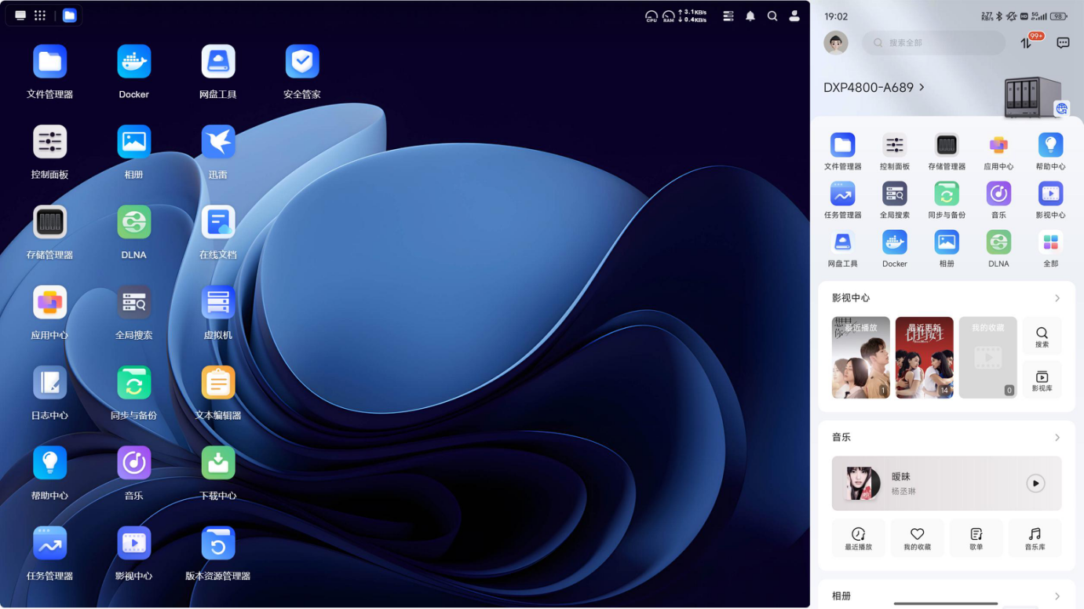
Task: Tap 最近播放 in the music card
Action: [859, 538]
